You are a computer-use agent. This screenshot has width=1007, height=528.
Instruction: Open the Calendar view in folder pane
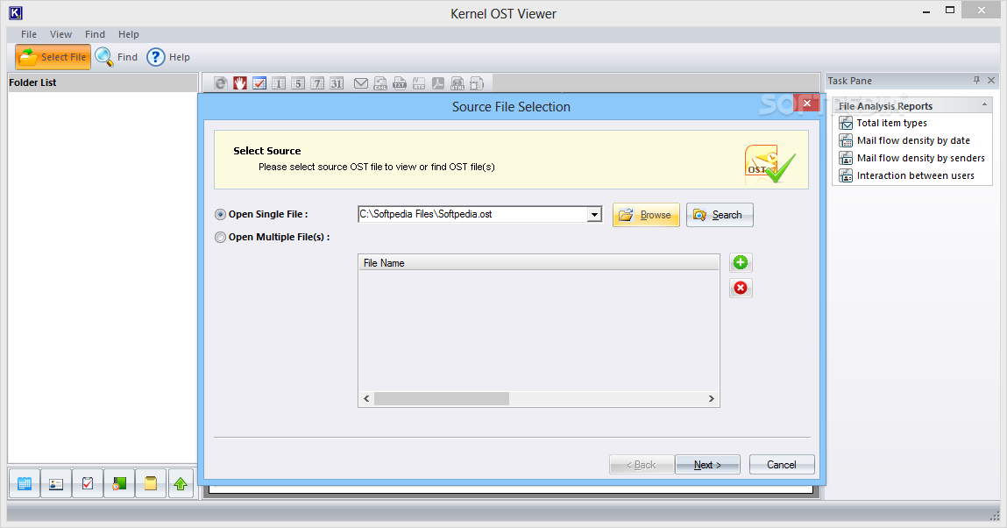click(x=25, y=483)
